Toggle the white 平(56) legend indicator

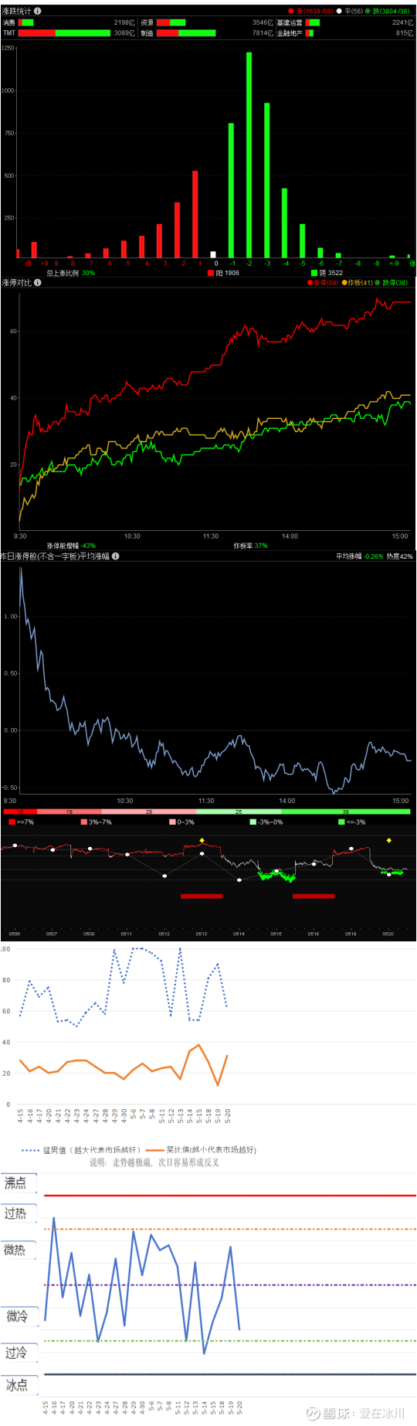(x=339, y=12)
